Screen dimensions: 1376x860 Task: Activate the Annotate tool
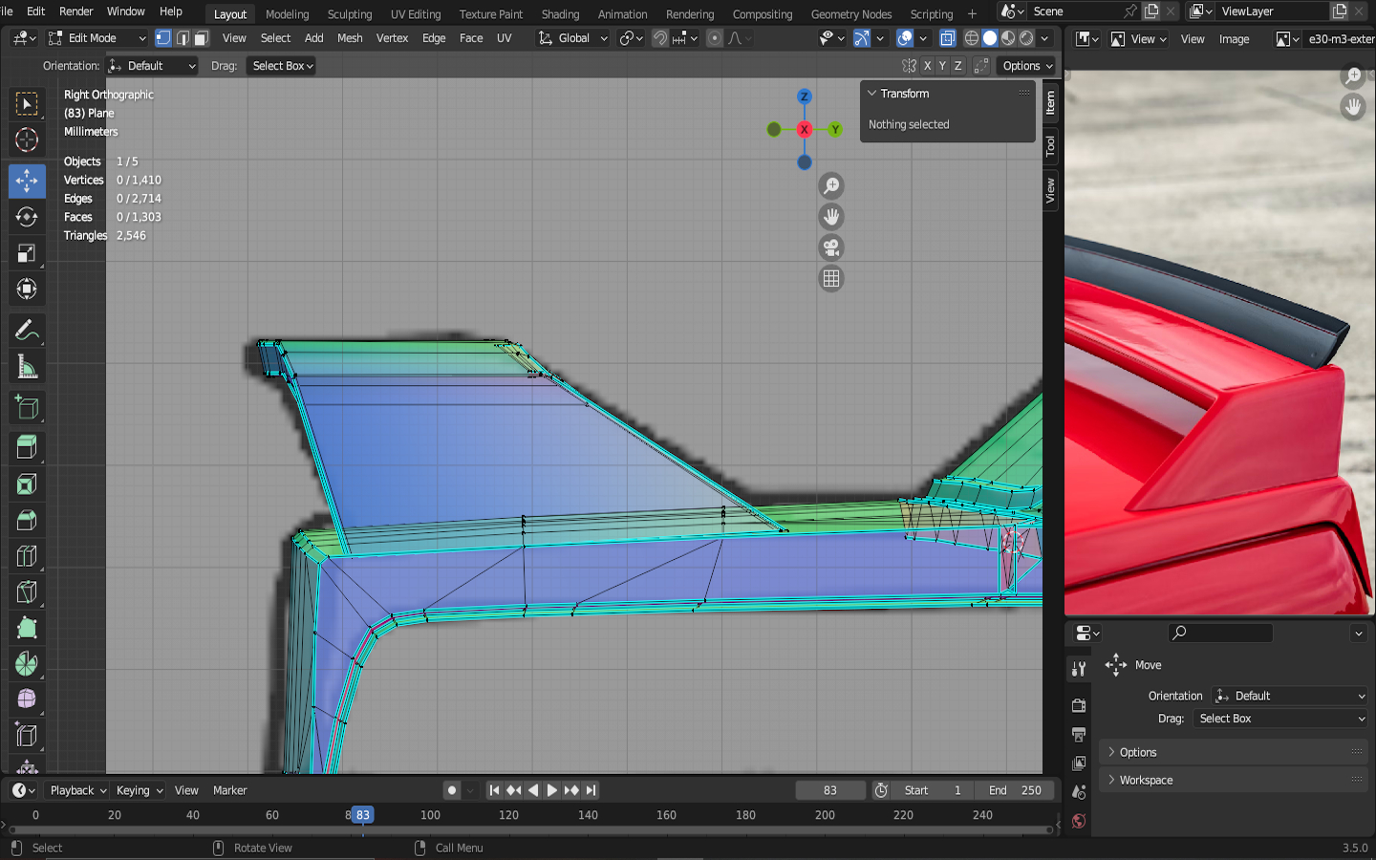(x=27, y=331)
